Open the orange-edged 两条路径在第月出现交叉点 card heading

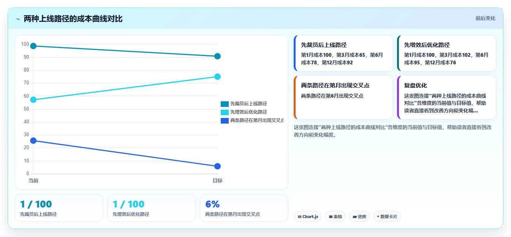click(335, 86)
